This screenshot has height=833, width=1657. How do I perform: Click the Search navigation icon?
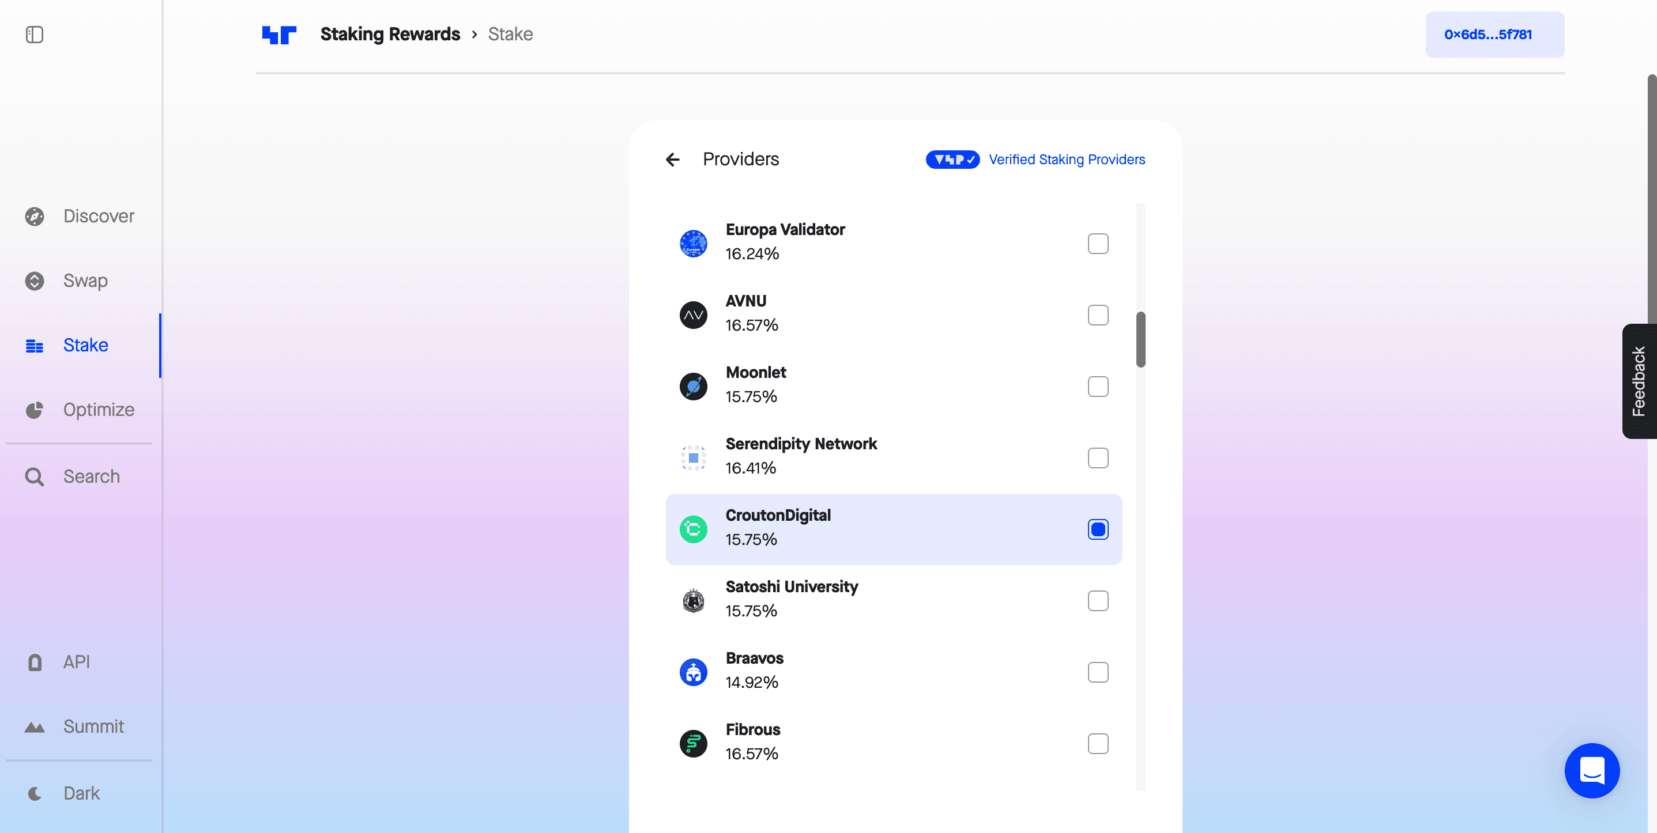[x=35, y=476]
